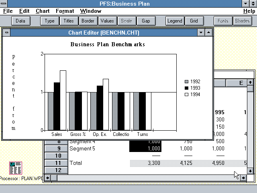Click the Type toolbar button
Viewport: 257px width, 193px height.
[x=49, y=21]
